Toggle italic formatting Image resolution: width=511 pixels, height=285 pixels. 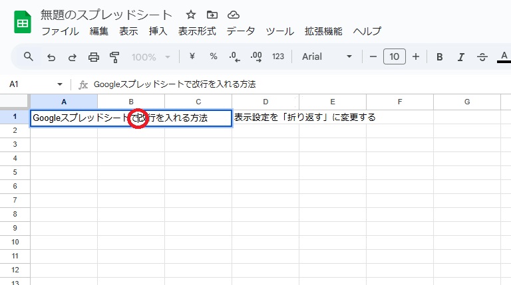(x=460, y=57)
